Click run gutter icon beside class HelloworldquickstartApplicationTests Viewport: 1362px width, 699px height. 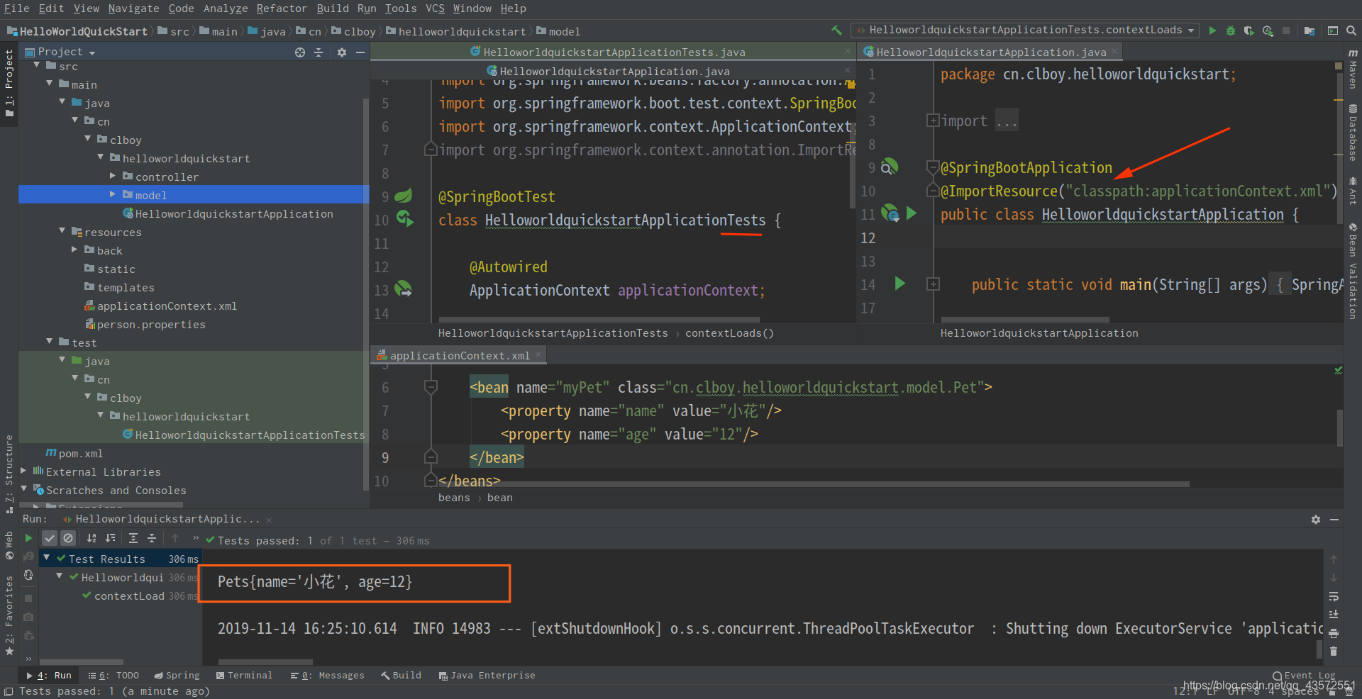pyautogui.click(x=405, y=218)
